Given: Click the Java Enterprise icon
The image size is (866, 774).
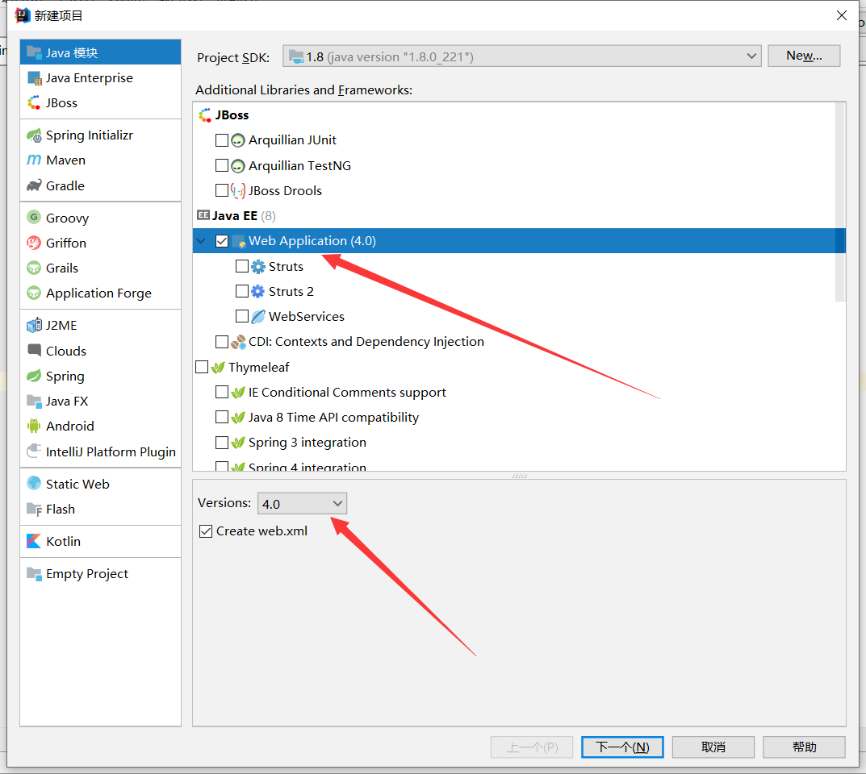Looking at the screenshot, I should click(34, 77).
